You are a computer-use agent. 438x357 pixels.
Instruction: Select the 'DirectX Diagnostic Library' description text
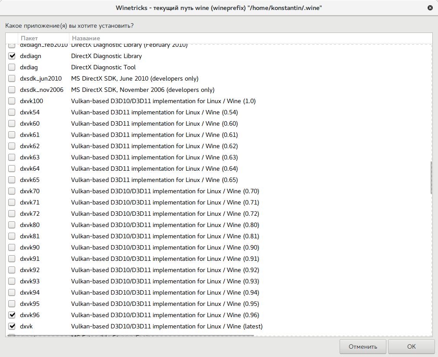coord(106,56)
